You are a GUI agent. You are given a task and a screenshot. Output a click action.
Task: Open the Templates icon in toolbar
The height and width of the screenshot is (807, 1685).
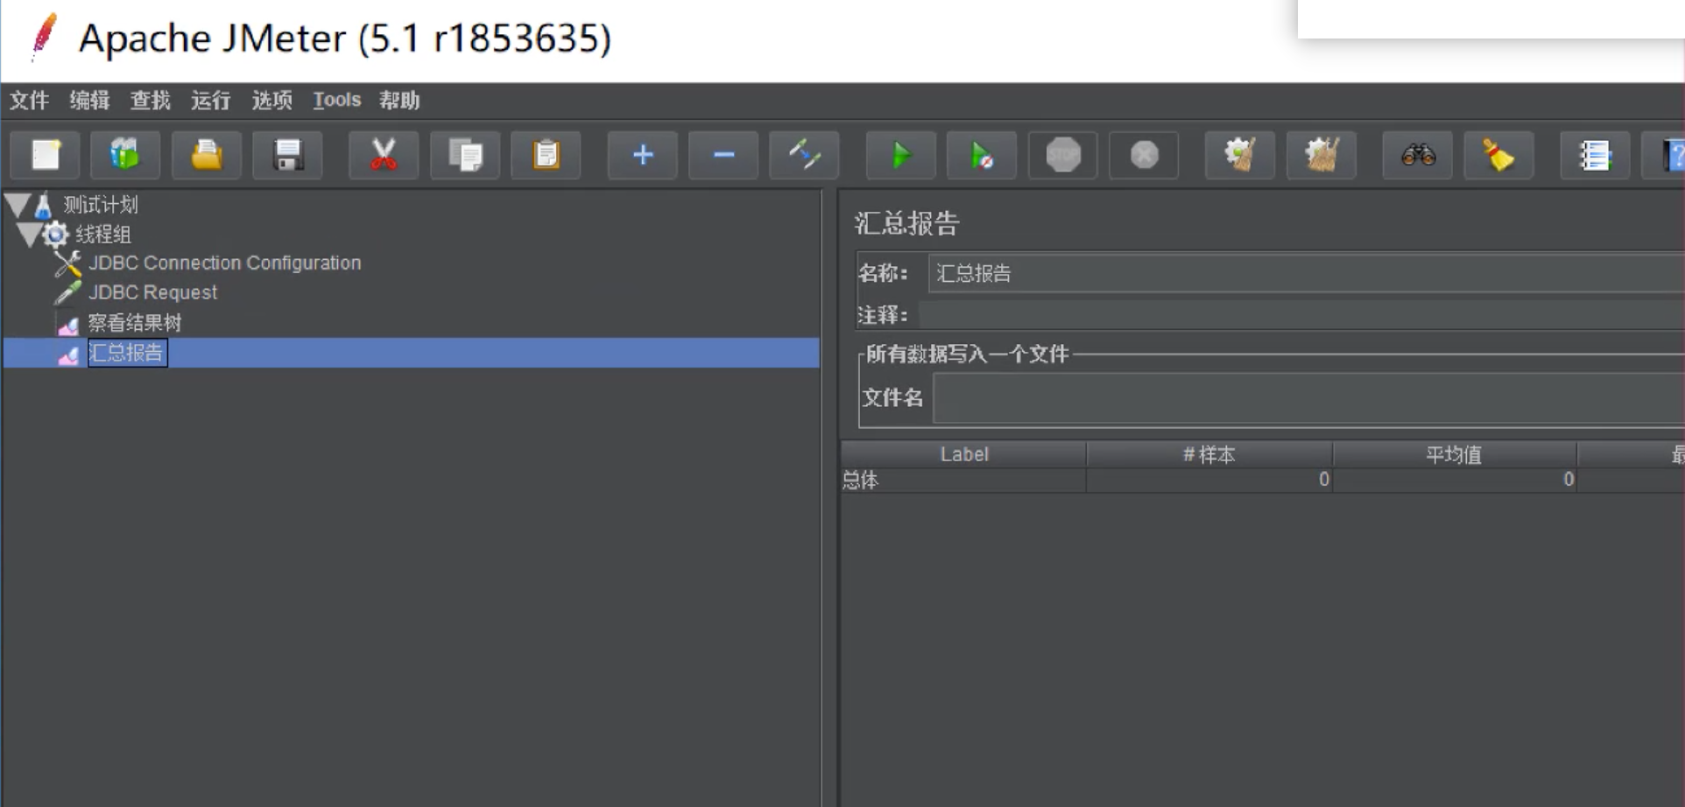tap(125, 156)
